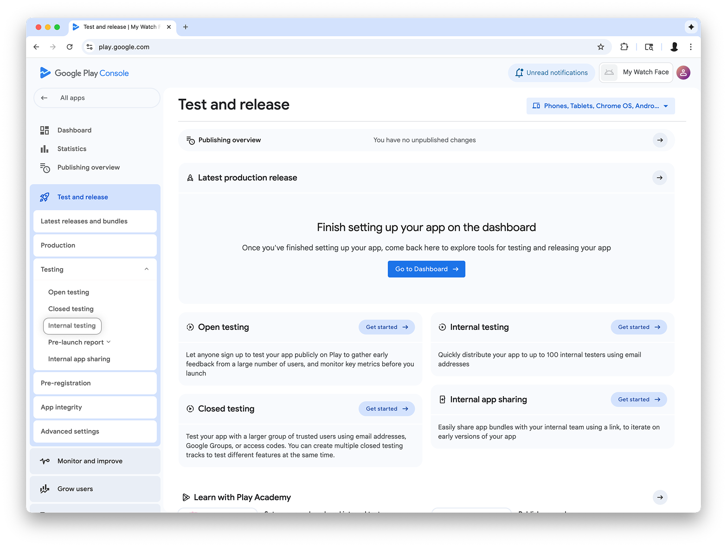Click the Latest production release arrow icon
Image resolution: width=727 pixels, height=547 pixels.
point(660,178)
